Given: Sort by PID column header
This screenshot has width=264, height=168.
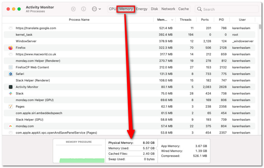Looking at the screenshot, I should coord(221,20).
